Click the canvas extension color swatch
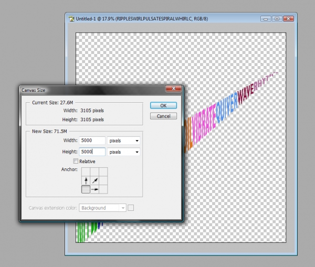The image size is (315, 267). click(x=131, y=208)
